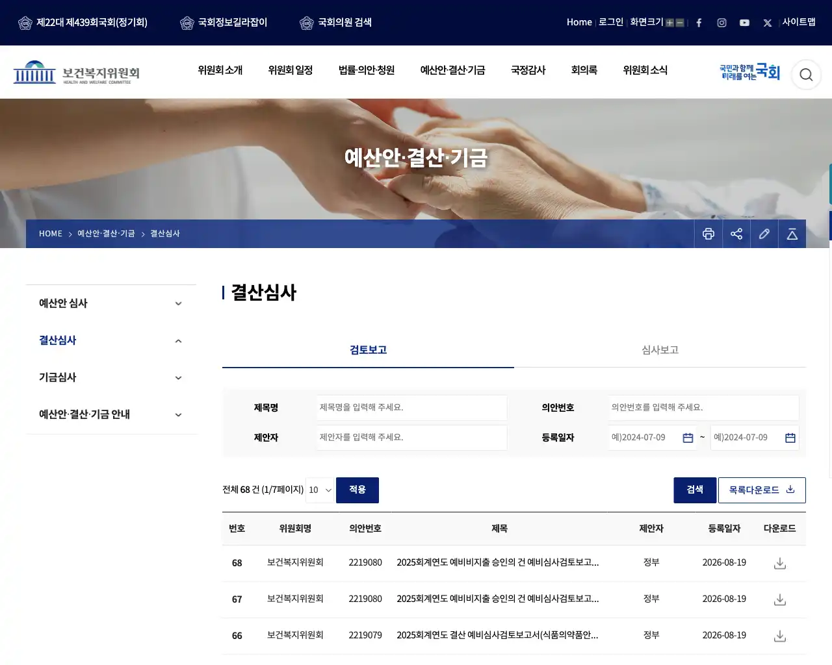
Task: Select the 검토보고 tab
Action: coord(368,350)
